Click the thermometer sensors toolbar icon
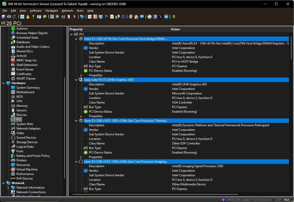The image size is (294, 202). click(69, 17)
